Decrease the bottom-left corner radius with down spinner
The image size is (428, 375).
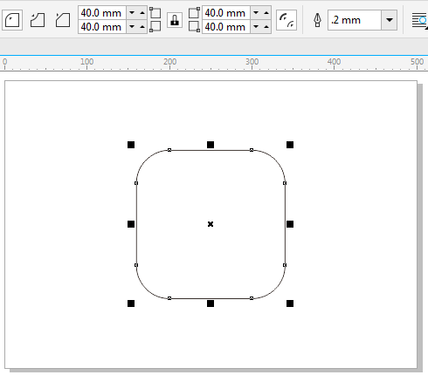pos(132,27)
